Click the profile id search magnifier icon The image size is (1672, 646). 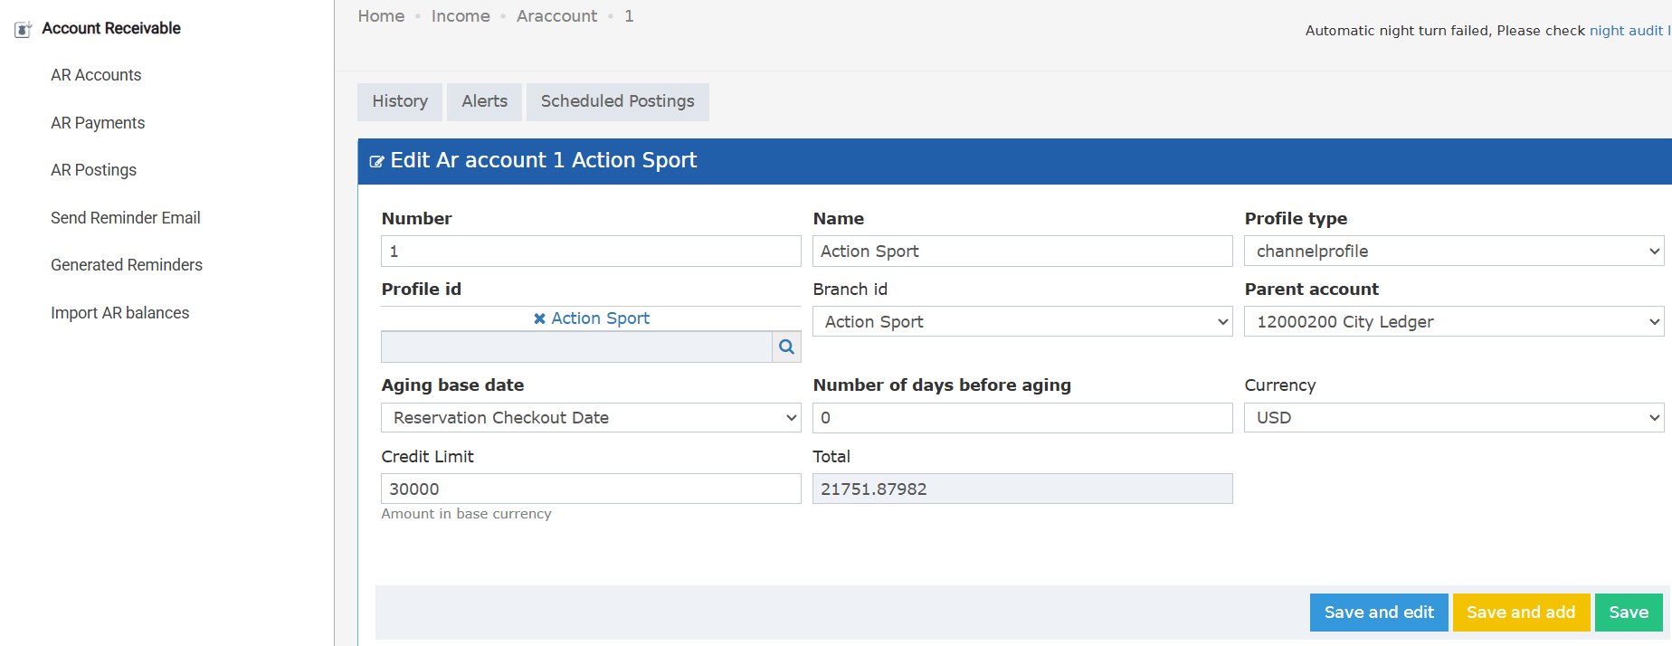(786, 347)
